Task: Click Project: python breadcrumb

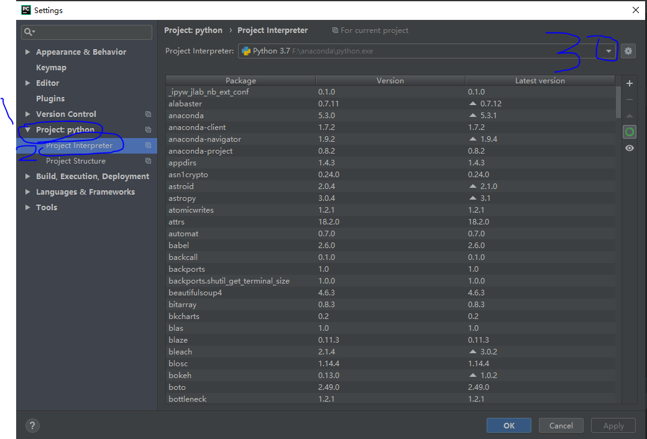Action: click(x=193, y=30)
